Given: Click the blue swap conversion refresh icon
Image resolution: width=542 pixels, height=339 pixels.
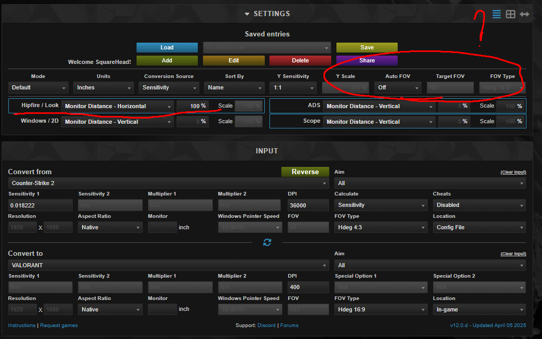Looking at the screenshot, I should [x=267, y=242].
